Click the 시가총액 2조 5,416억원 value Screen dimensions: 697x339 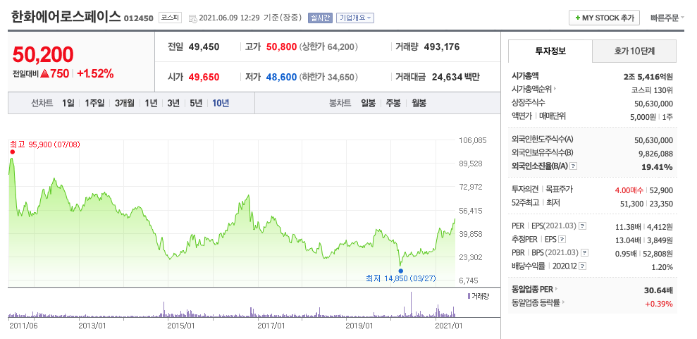648,76
